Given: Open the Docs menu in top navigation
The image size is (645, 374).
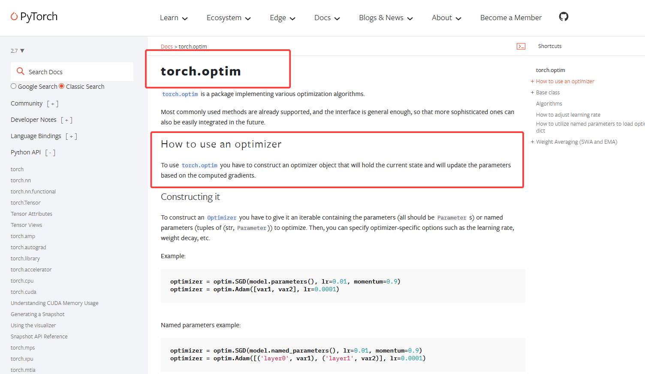Looking at the screenshot, I should [327, 18].
